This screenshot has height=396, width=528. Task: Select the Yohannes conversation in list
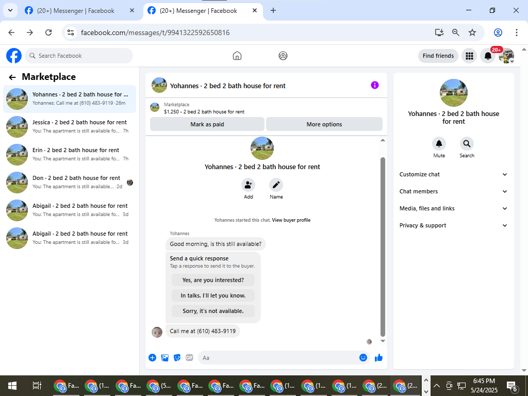(x=70, y=99)
